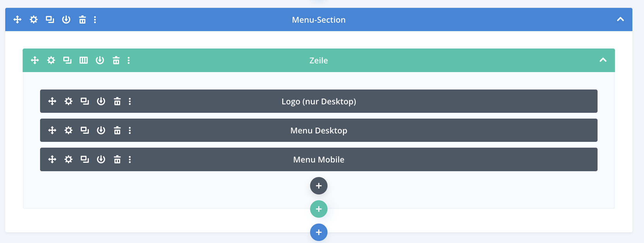Open more options for Menu Mobile module
644x243 pixels.
click(x=130, y=159)
